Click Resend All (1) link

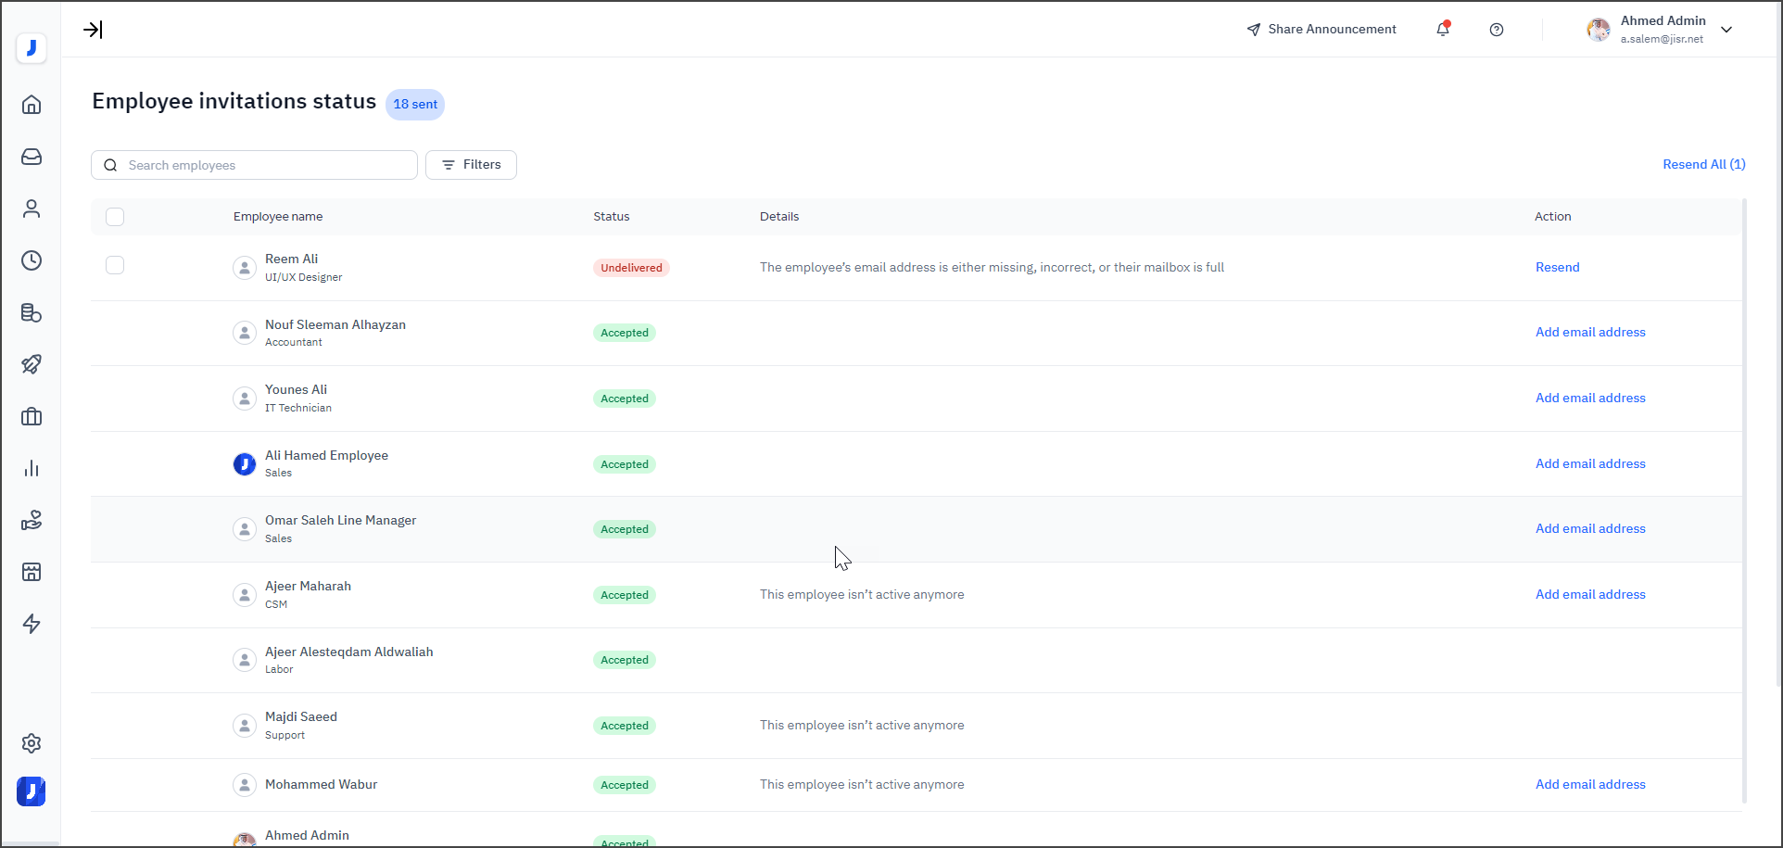pos(1703,164)
